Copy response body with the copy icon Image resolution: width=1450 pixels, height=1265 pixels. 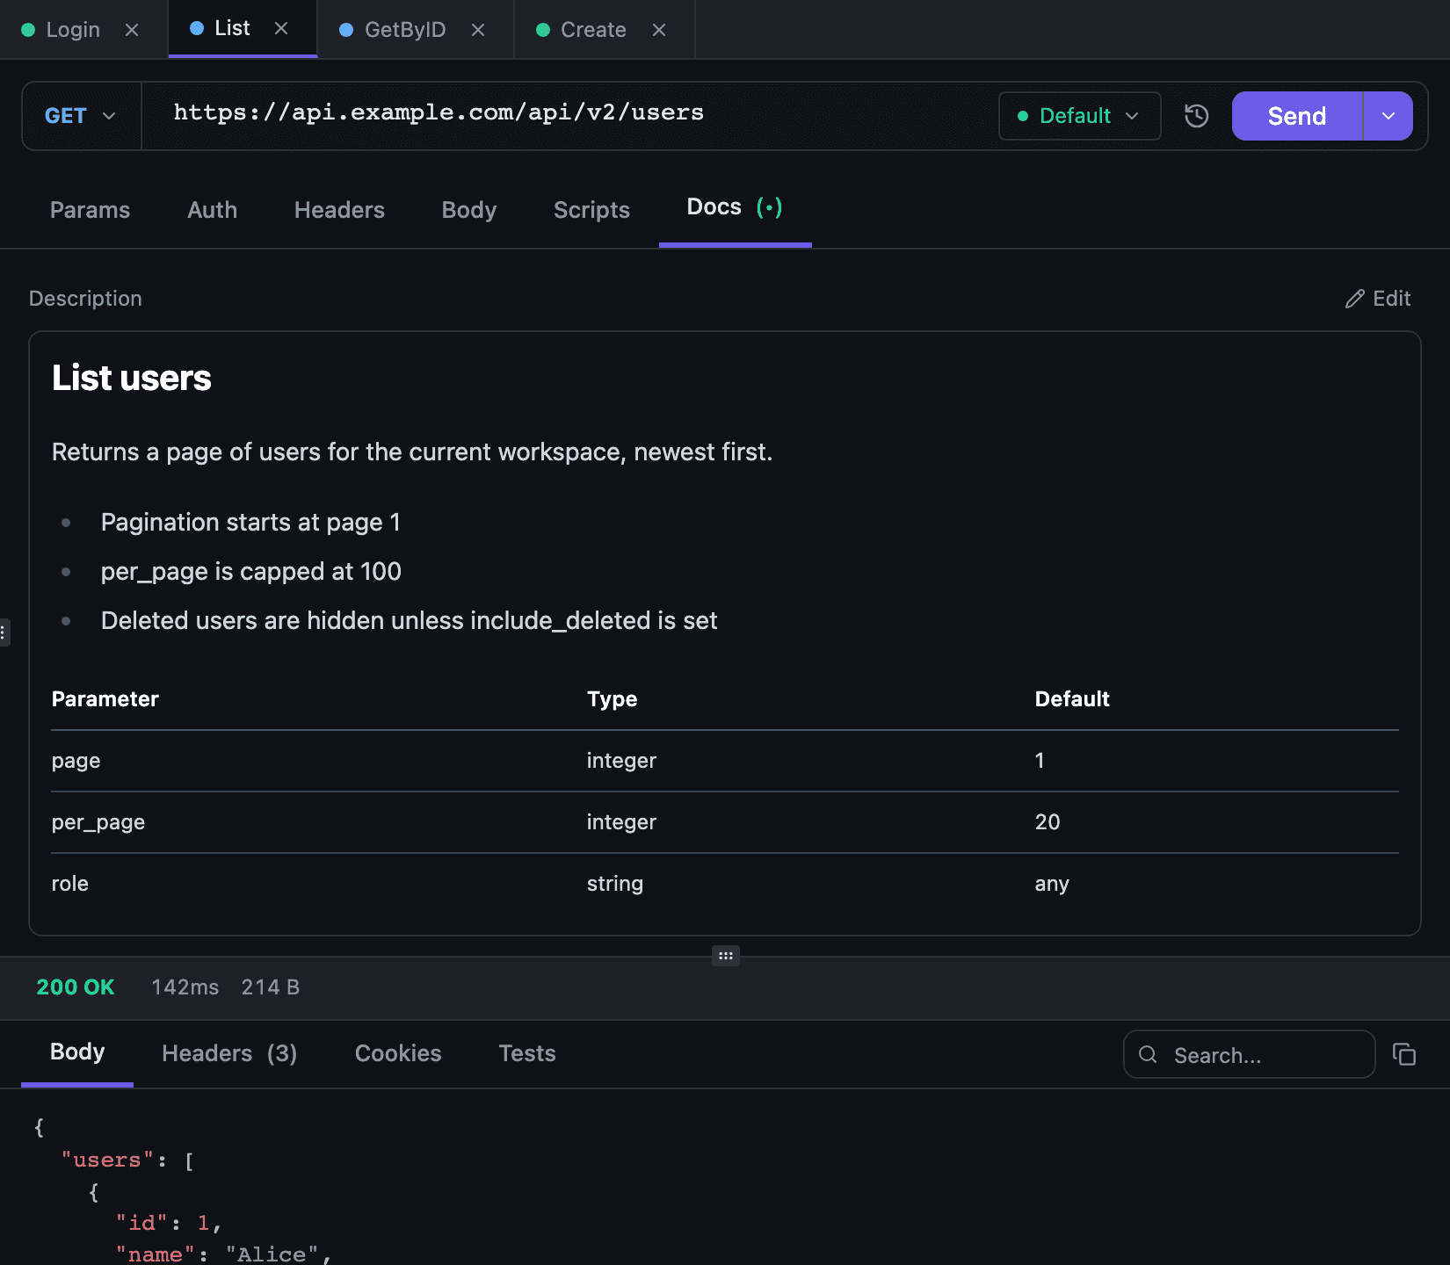(1404, 1054)
